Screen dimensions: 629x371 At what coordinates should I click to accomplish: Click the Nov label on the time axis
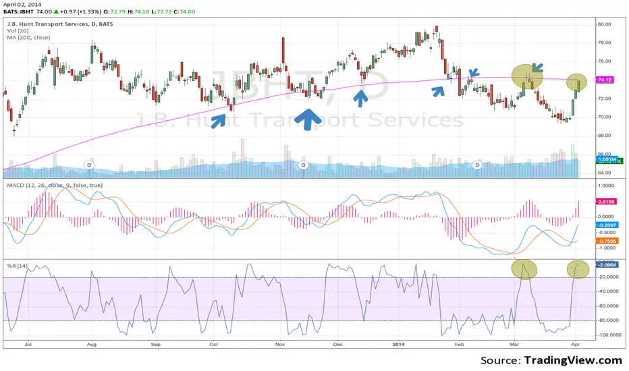click(280, 344)
